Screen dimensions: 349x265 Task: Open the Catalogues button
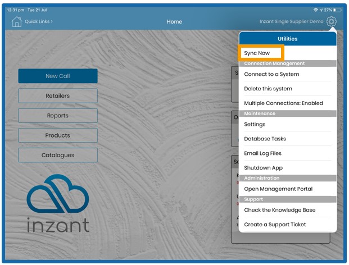[x=58, y=155]
